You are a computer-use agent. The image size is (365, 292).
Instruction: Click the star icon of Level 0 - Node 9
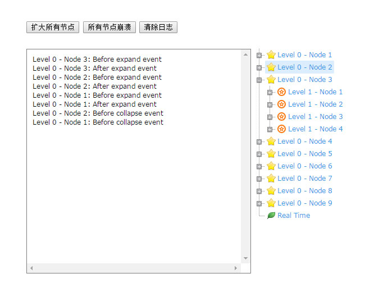(x=271, y=203)
